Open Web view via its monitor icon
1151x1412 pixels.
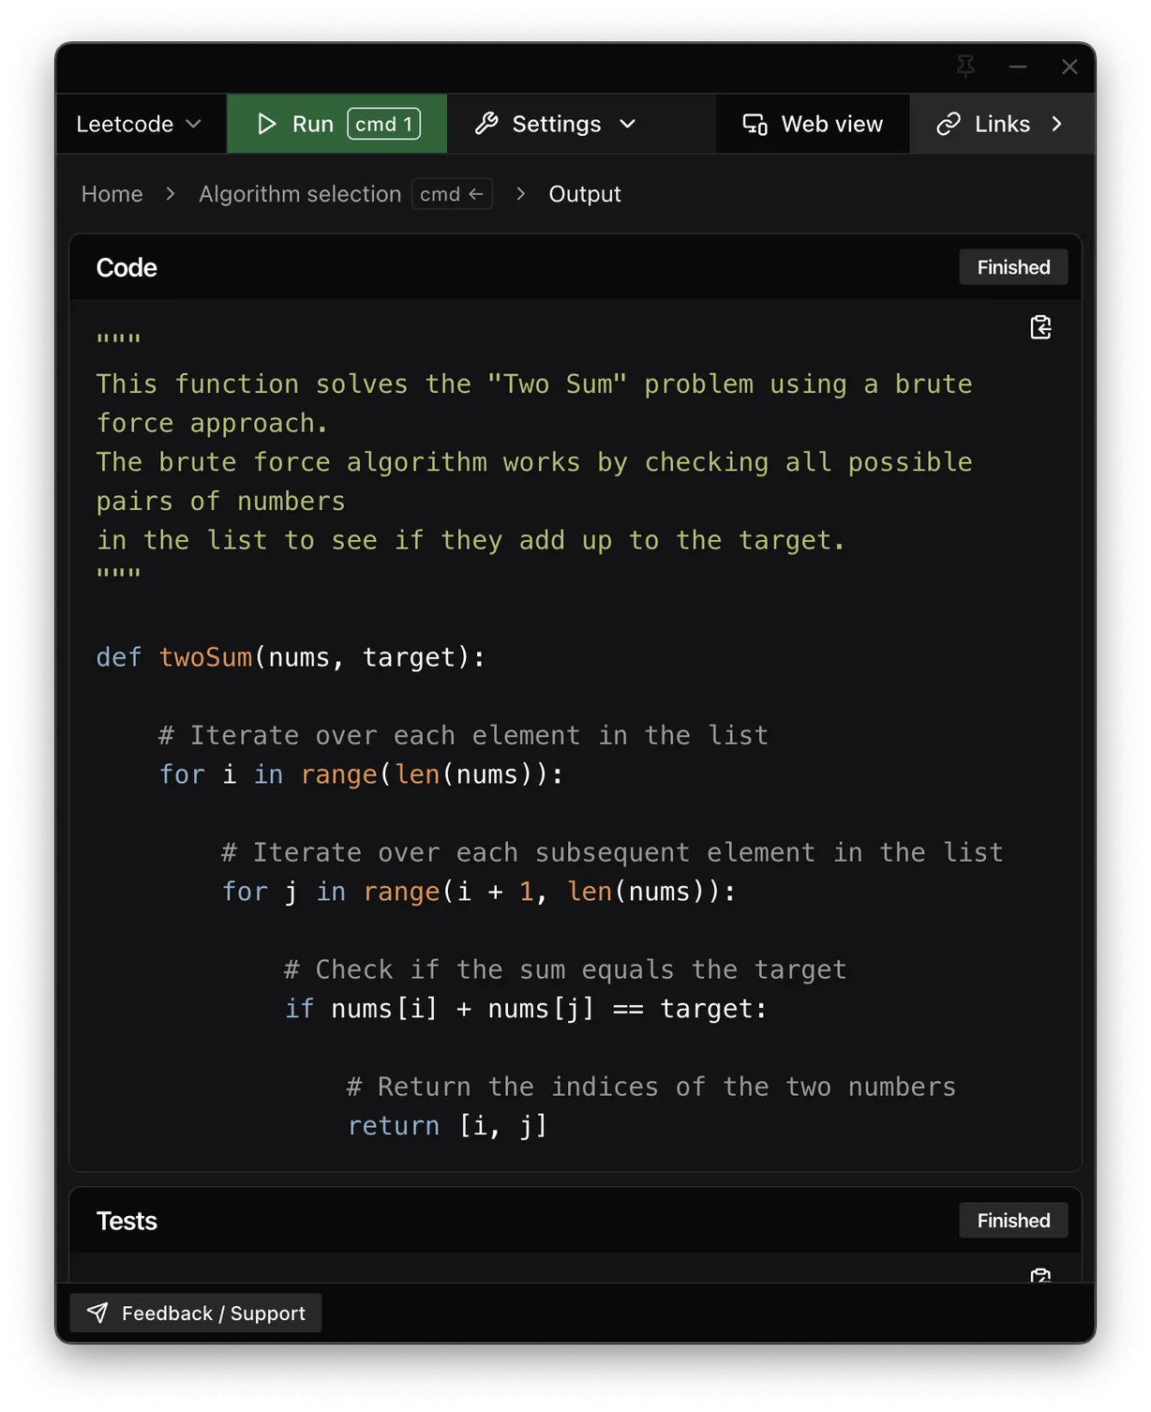[754, 123]
